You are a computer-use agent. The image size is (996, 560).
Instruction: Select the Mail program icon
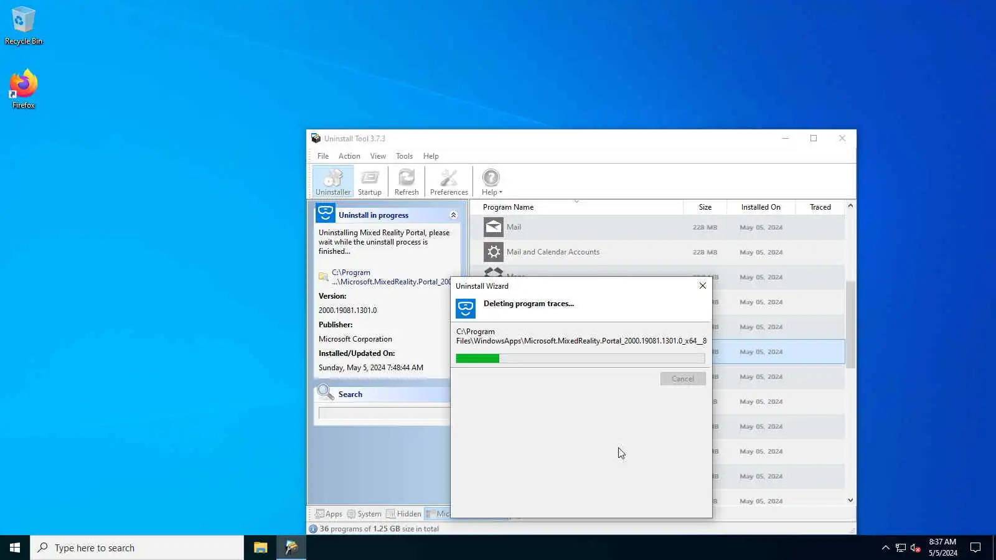494,227
